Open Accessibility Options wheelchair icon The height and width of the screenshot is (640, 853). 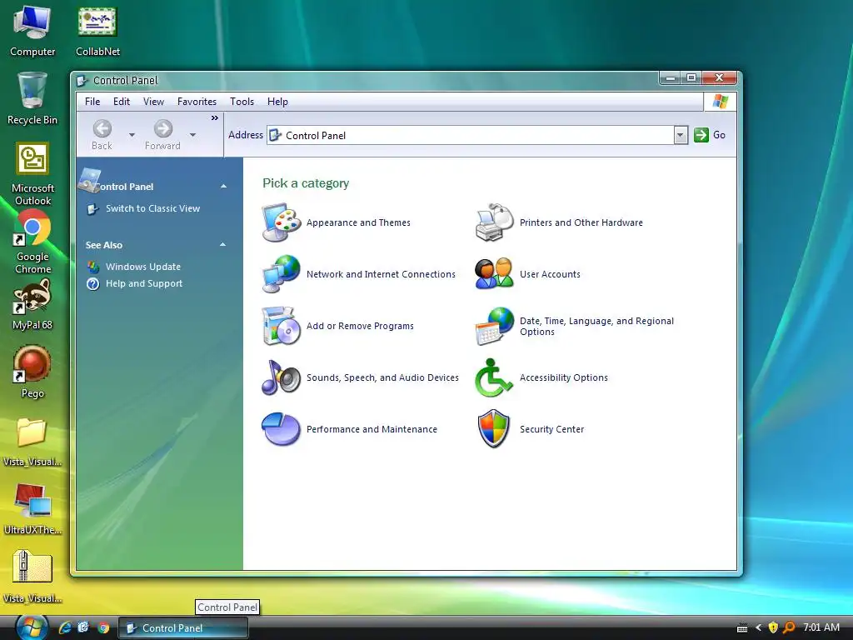coord(493,377)
